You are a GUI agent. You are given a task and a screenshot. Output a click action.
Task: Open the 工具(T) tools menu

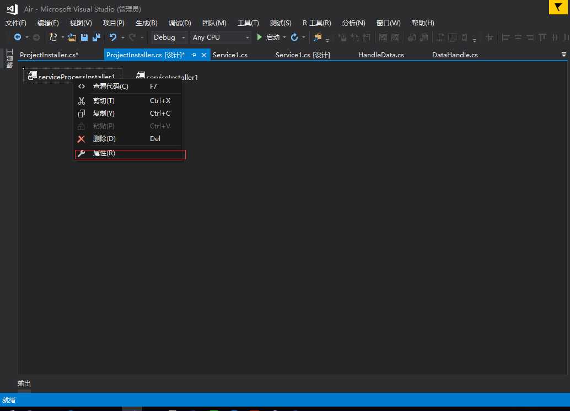[248, 23]
